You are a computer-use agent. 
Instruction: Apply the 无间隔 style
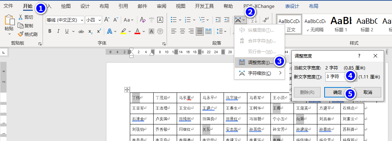(x=315, y=25)
